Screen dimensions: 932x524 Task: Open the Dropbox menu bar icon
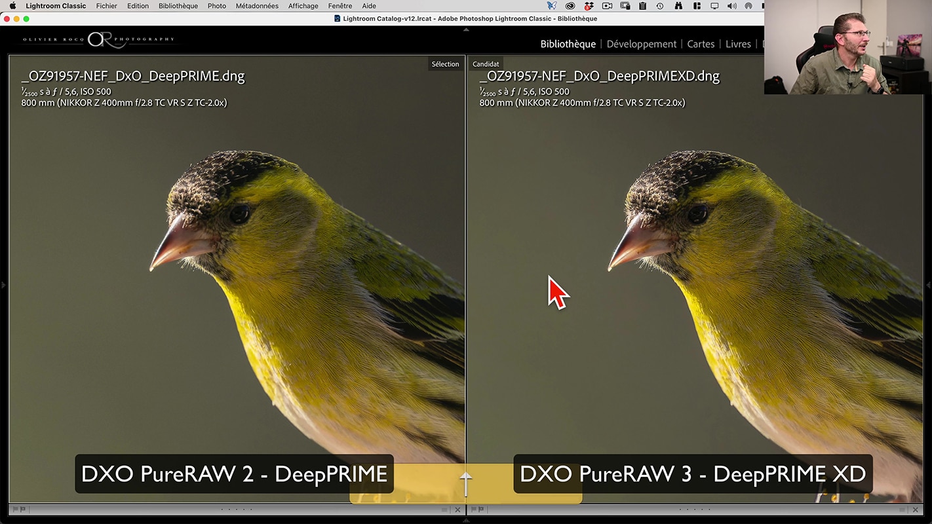coord(589,6)
